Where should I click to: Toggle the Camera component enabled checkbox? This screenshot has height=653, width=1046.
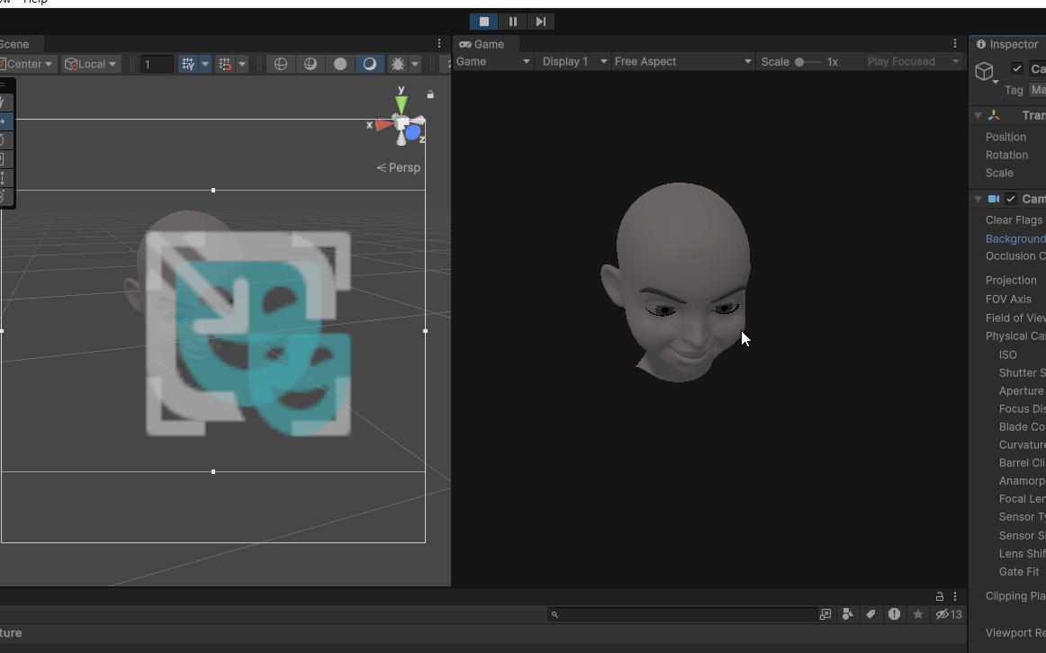click(1011, 199)
